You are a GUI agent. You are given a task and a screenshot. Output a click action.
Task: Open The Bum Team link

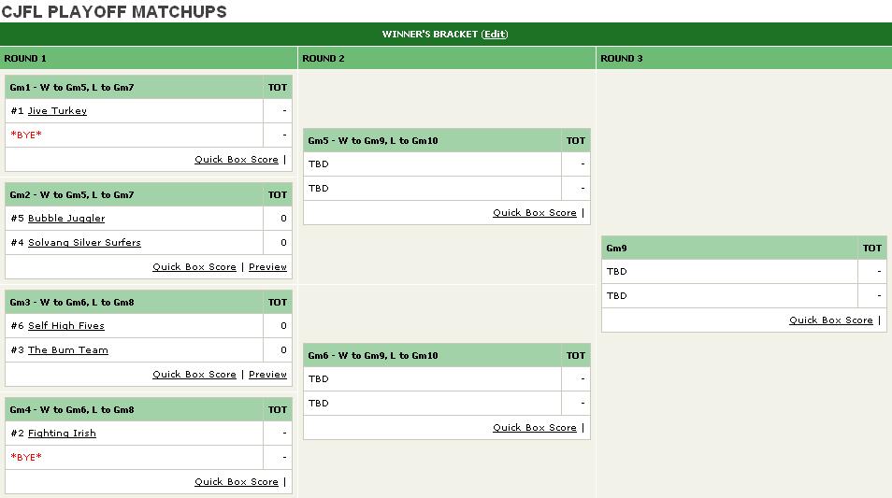click(x=67, y=350)
